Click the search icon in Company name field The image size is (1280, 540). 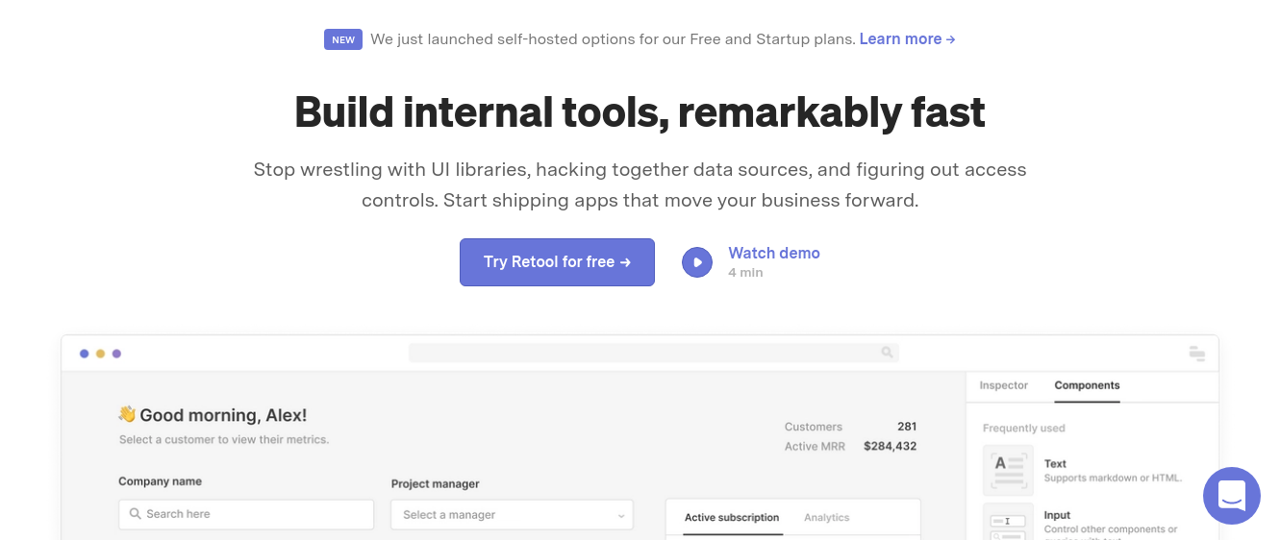(136, 514)
